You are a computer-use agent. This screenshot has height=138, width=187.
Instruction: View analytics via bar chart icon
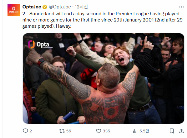click(135, 131)
